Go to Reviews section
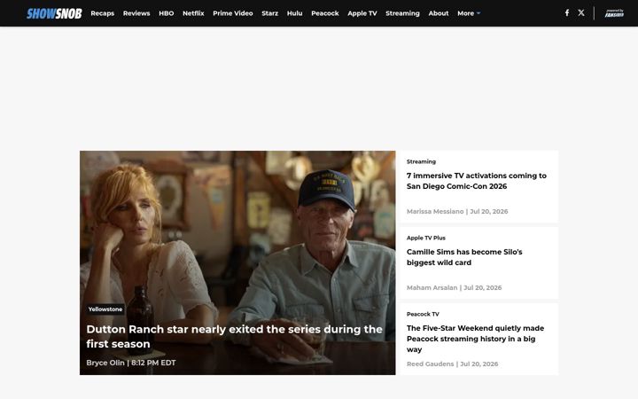 tap(136, 13)
